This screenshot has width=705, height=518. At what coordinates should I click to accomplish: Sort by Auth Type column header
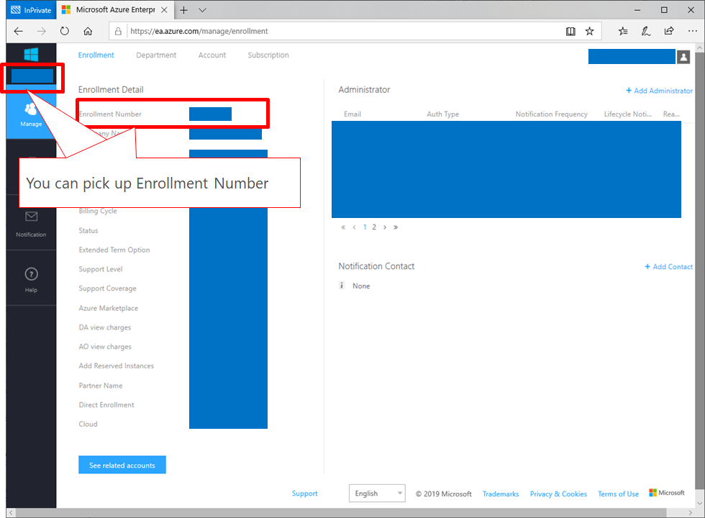coord(443,114)
